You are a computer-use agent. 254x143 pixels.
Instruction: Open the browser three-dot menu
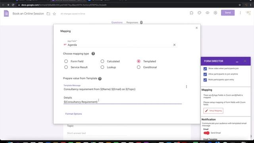click(250, 5)
